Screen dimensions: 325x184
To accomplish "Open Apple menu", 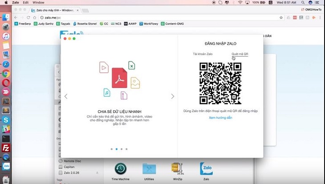I will (x=6, y=3).
